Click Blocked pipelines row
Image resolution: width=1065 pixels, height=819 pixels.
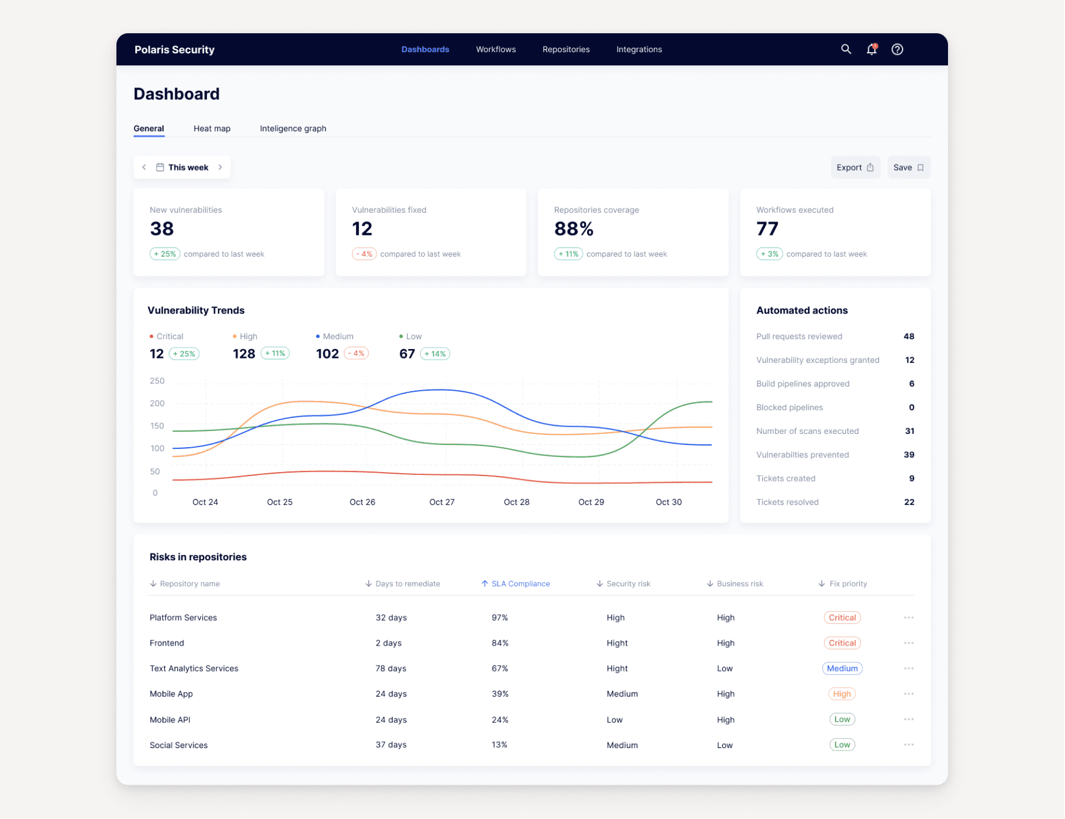tap(835, 407)
